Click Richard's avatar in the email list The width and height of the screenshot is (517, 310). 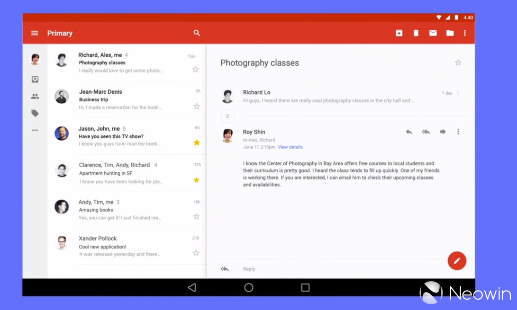[62, 60]
